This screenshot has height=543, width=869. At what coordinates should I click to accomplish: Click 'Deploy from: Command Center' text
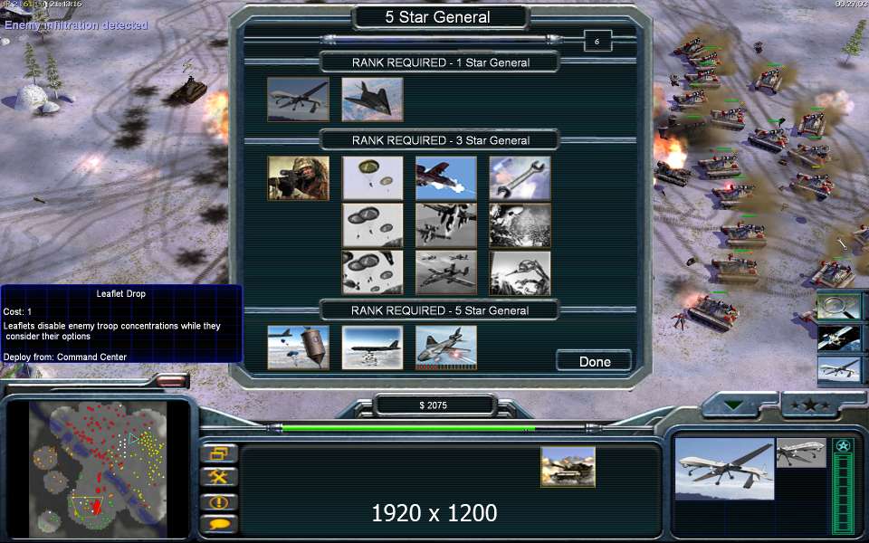65,357
